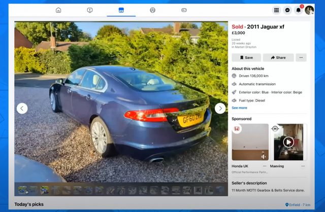Play the Maeving sponsored video
The image size is (325, 212).
coord(288,142)
